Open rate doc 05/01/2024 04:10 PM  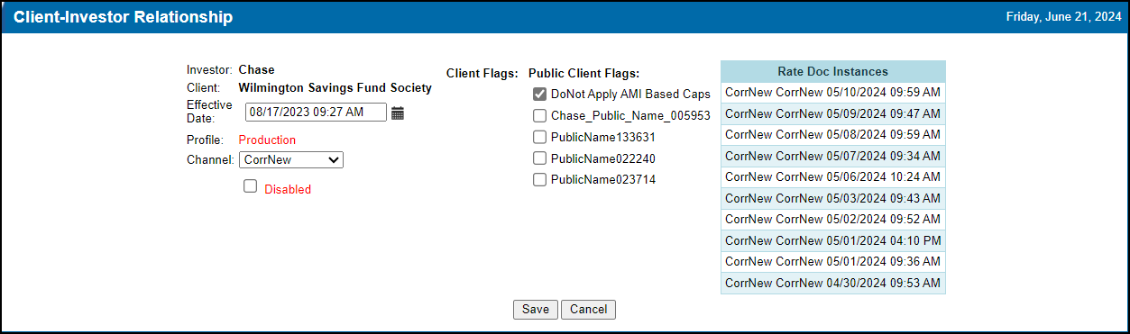(833, 240)
